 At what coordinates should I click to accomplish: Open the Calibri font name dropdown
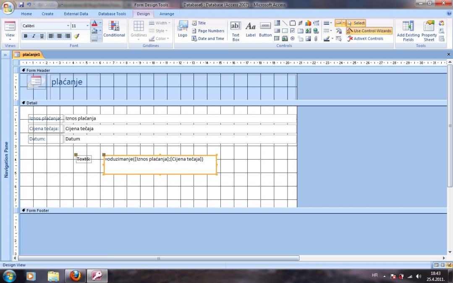68,26
